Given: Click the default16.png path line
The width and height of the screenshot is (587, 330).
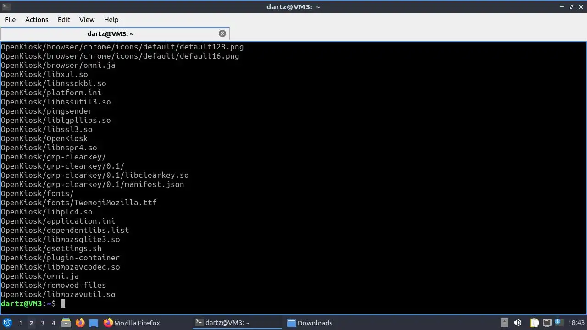Looking at the screenshot, I should pyautogui.click(x=120, y=56).
